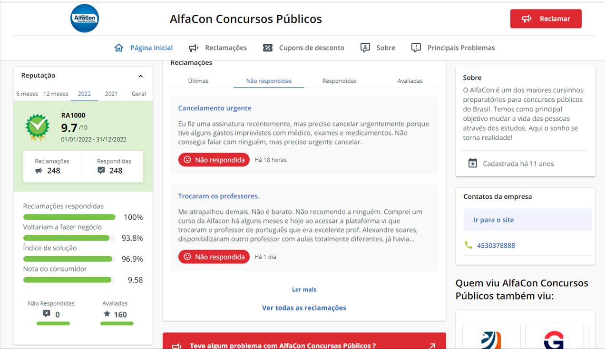Click the Principais Problemas alert icon
The width and height of the screenshot is (605, 349).
coord(416,48)
